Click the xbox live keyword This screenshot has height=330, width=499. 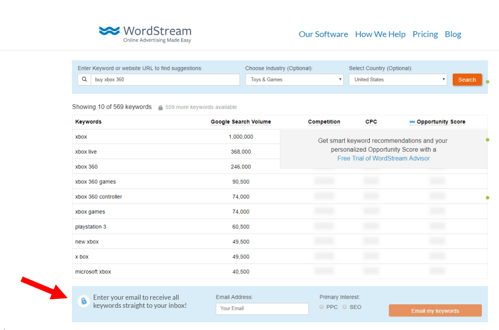click(86, 152)
